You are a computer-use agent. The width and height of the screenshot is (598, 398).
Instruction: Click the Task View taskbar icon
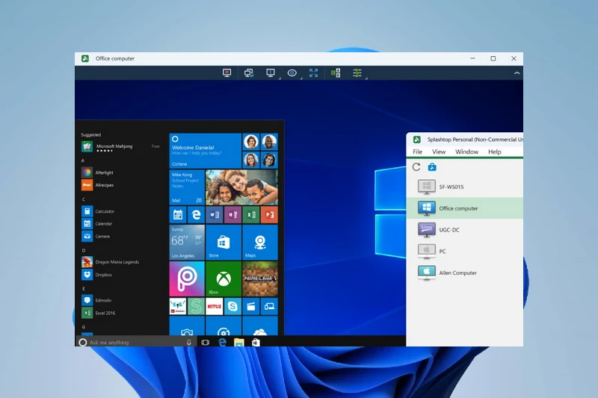[205, 342]
